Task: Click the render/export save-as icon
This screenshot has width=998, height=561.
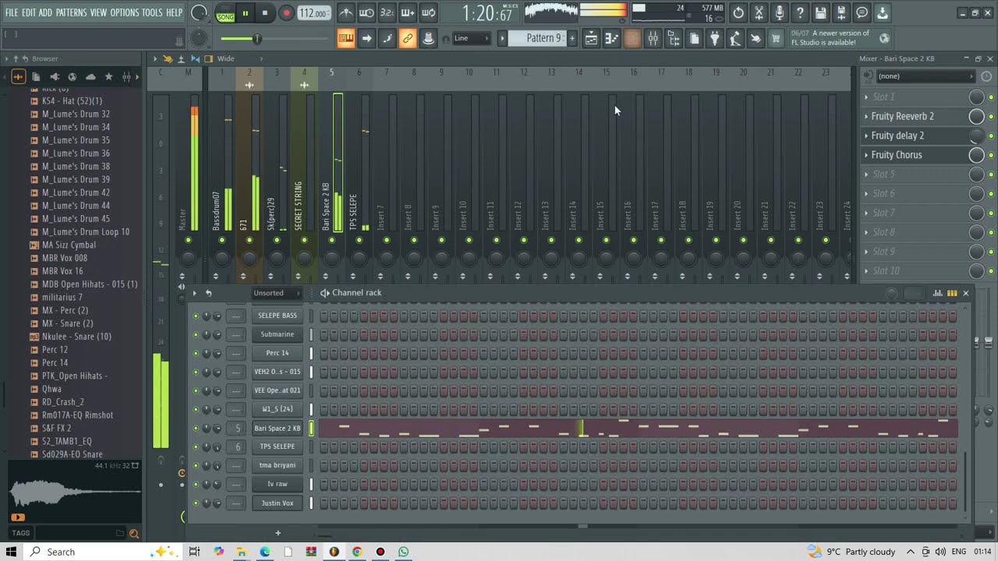Action: [x=841, y=12]
